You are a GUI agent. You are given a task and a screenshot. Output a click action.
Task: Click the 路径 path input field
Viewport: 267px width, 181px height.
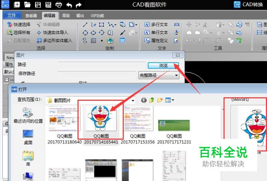point(101,66)
